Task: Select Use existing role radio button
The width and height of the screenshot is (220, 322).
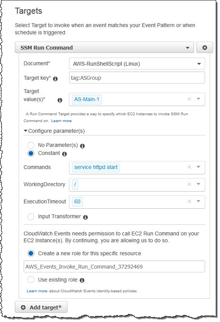Action: pyautogui.click(x=31, y=280)
